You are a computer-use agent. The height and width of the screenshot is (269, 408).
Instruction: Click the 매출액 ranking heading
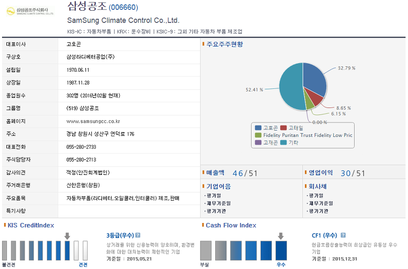(x=215, y=173)
